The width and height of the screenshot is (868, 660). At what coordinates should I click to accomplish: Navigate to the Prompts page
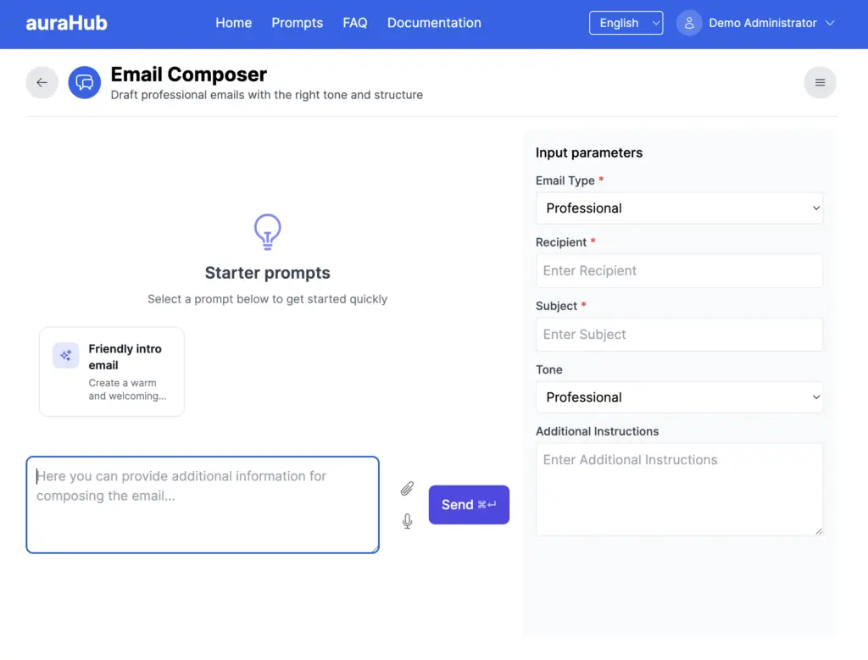point(297,23)
